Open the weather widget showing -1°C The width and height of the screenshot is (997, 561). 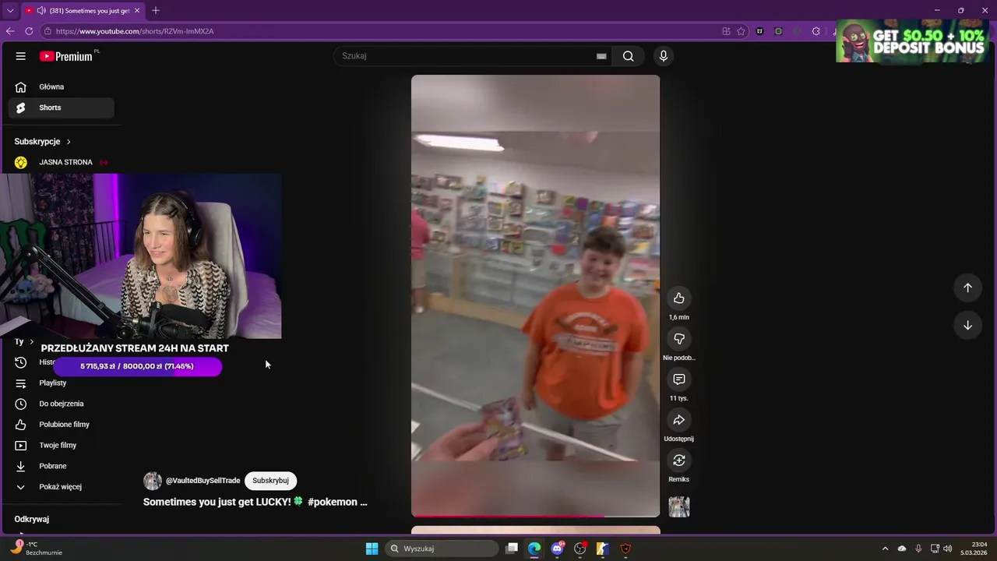[37, 549]
